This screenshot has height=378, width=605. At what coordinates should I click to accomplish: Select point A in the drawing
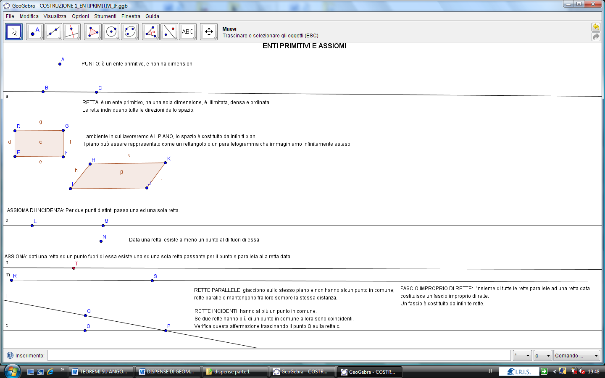(x=60, y=64)
